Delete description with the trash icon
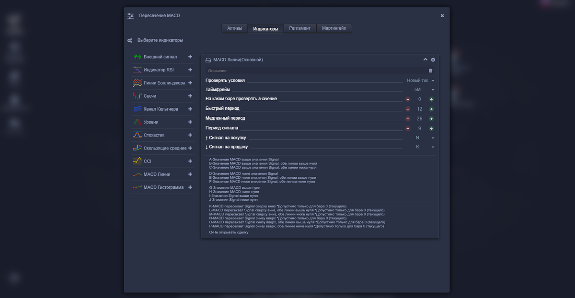The height and width of the screenshot is (298, 575). pyautogui.click(x=430, y=70)
